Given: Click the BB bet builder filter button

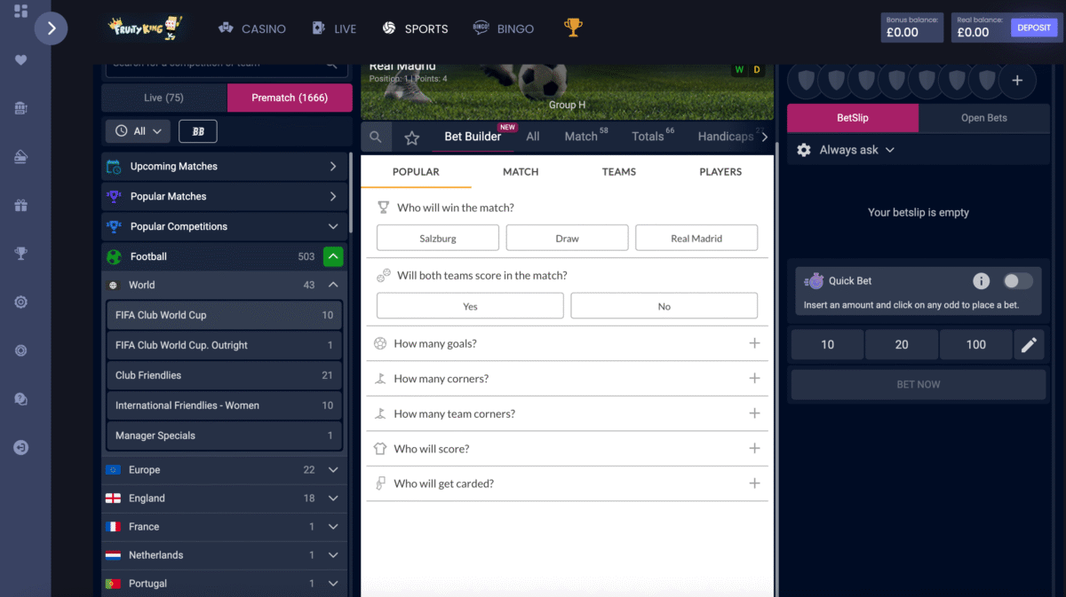Looking at the screenshot, I should 198,131.
